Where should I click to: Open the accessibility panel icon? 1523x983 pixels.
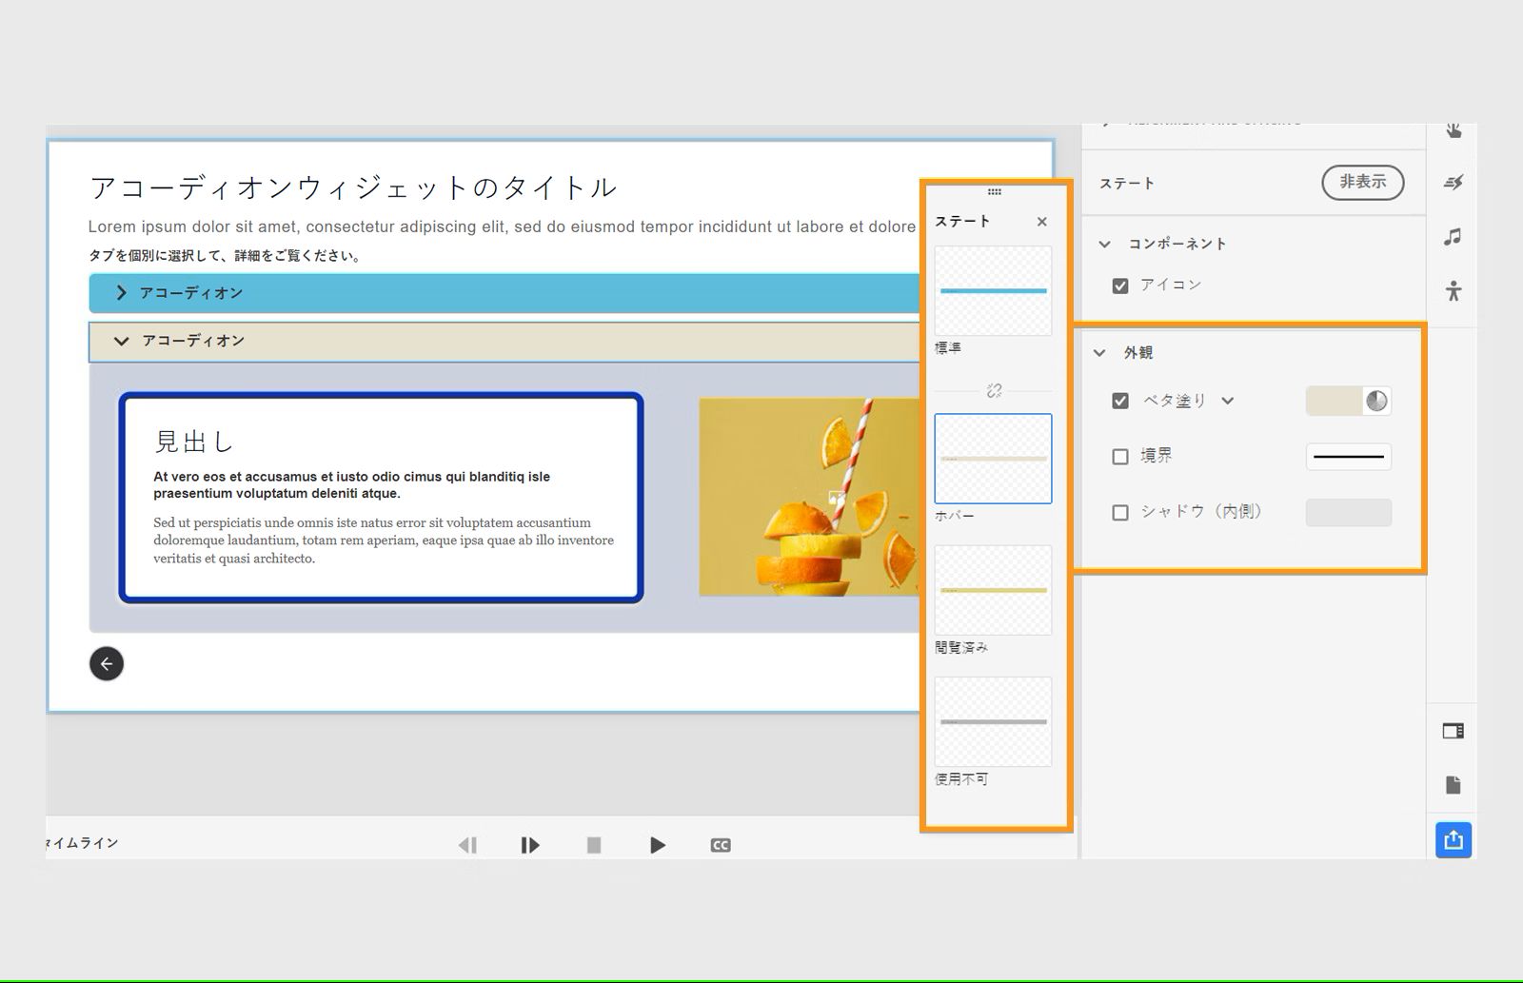pos(1454,292)
